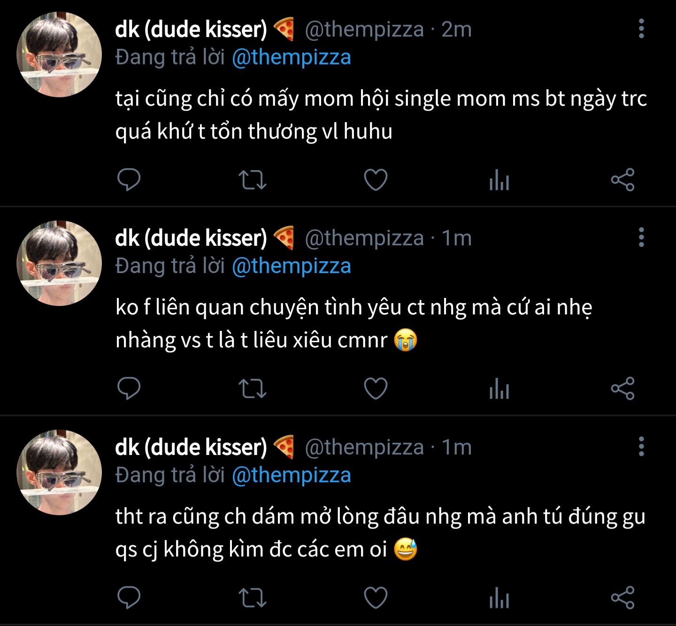Viewport: 676px width, 626px height.
Task: Retweet the 'single mom' tweet
Action: click(253, 180)
